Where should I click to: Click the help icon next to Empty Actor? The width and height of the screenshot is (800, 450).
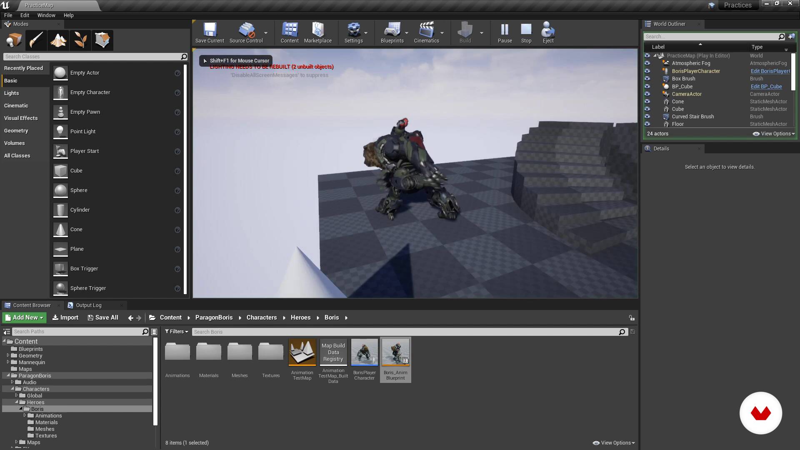pos(177,73)
